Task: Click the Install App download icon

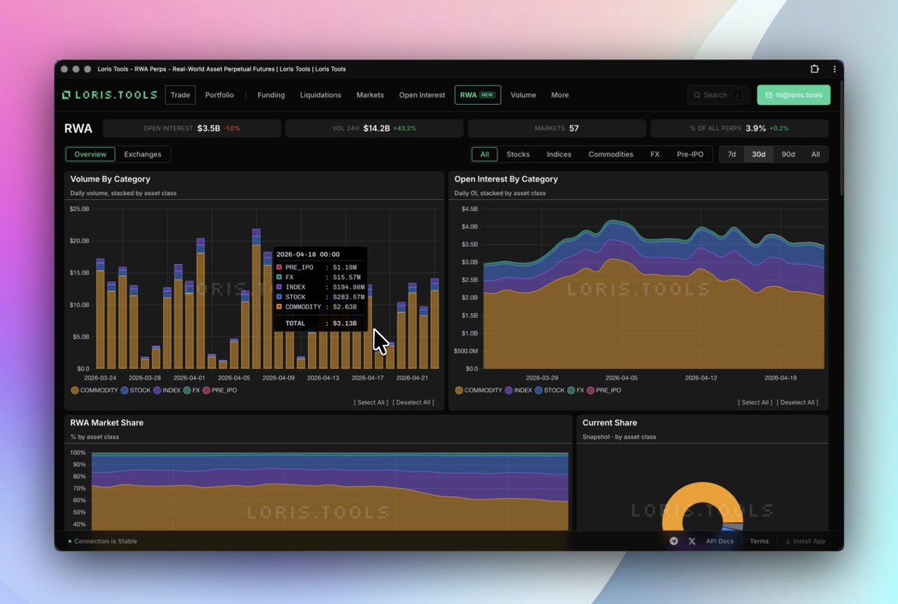Action: click(787, 541)
